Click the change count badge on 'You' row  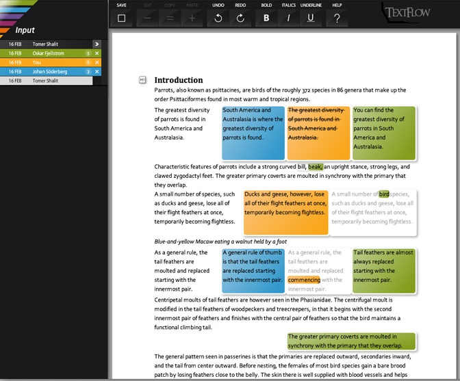pyautogui.click(x=88, y=62)
